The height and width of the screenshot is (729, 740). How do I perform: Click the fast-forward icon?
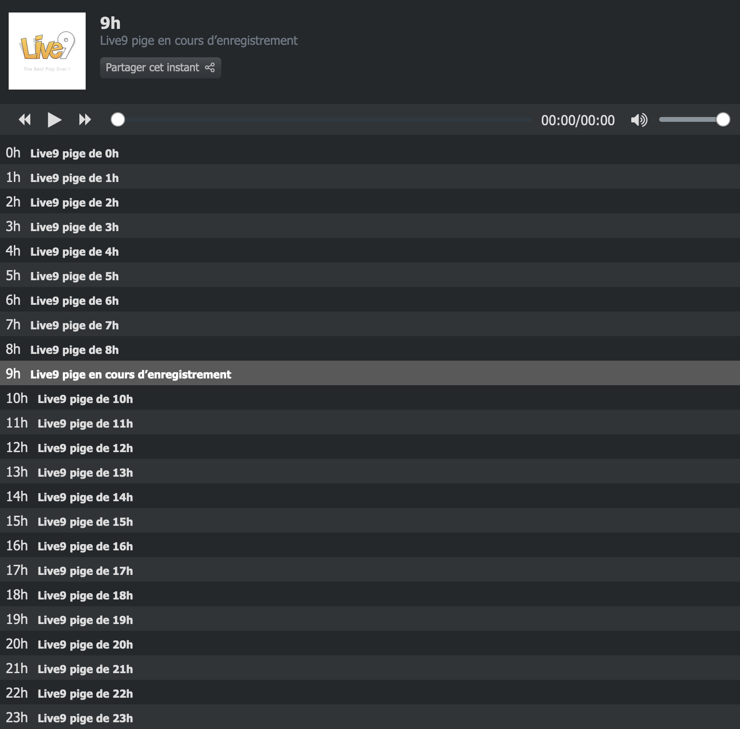click(85, 119)
